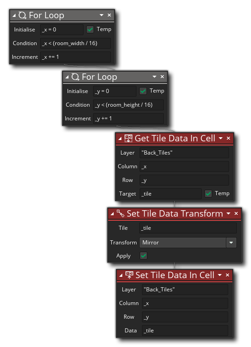Screen dimensions: 251x347
Task: Toggle Temp checkbox on the _x For Loop
Action: 90,30
